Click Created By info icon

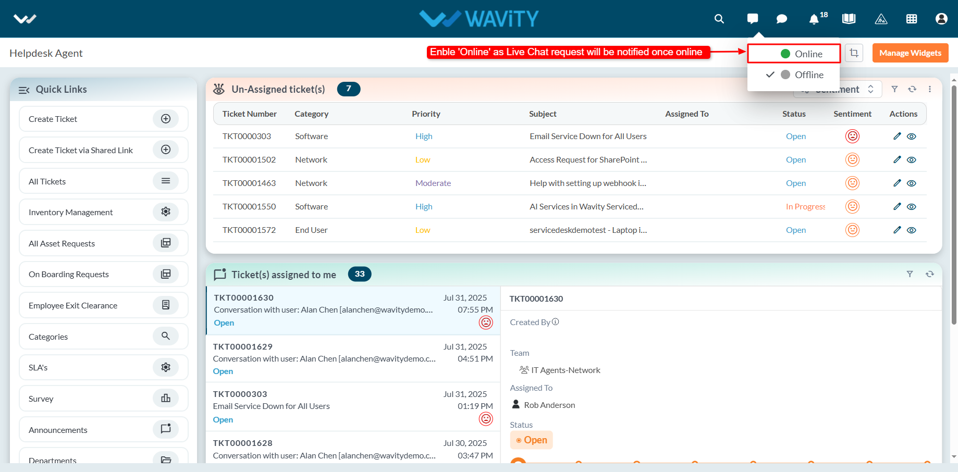pos(556,322)
